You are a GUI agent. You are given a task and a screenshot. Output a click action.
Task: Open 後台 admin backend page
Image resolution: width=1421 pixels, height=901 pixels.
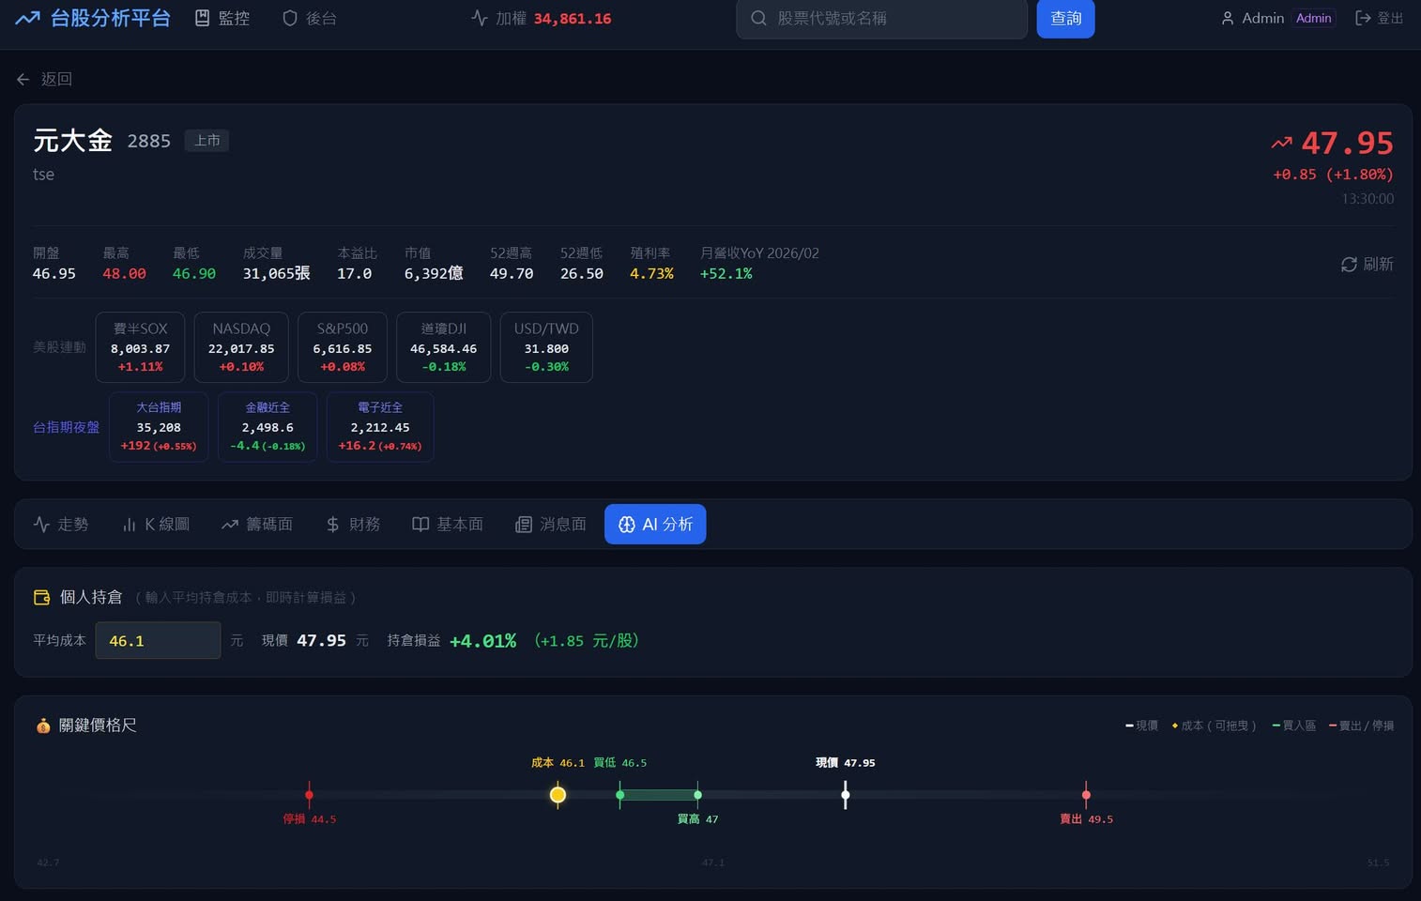pyautogui.click(x=310, y=18)
